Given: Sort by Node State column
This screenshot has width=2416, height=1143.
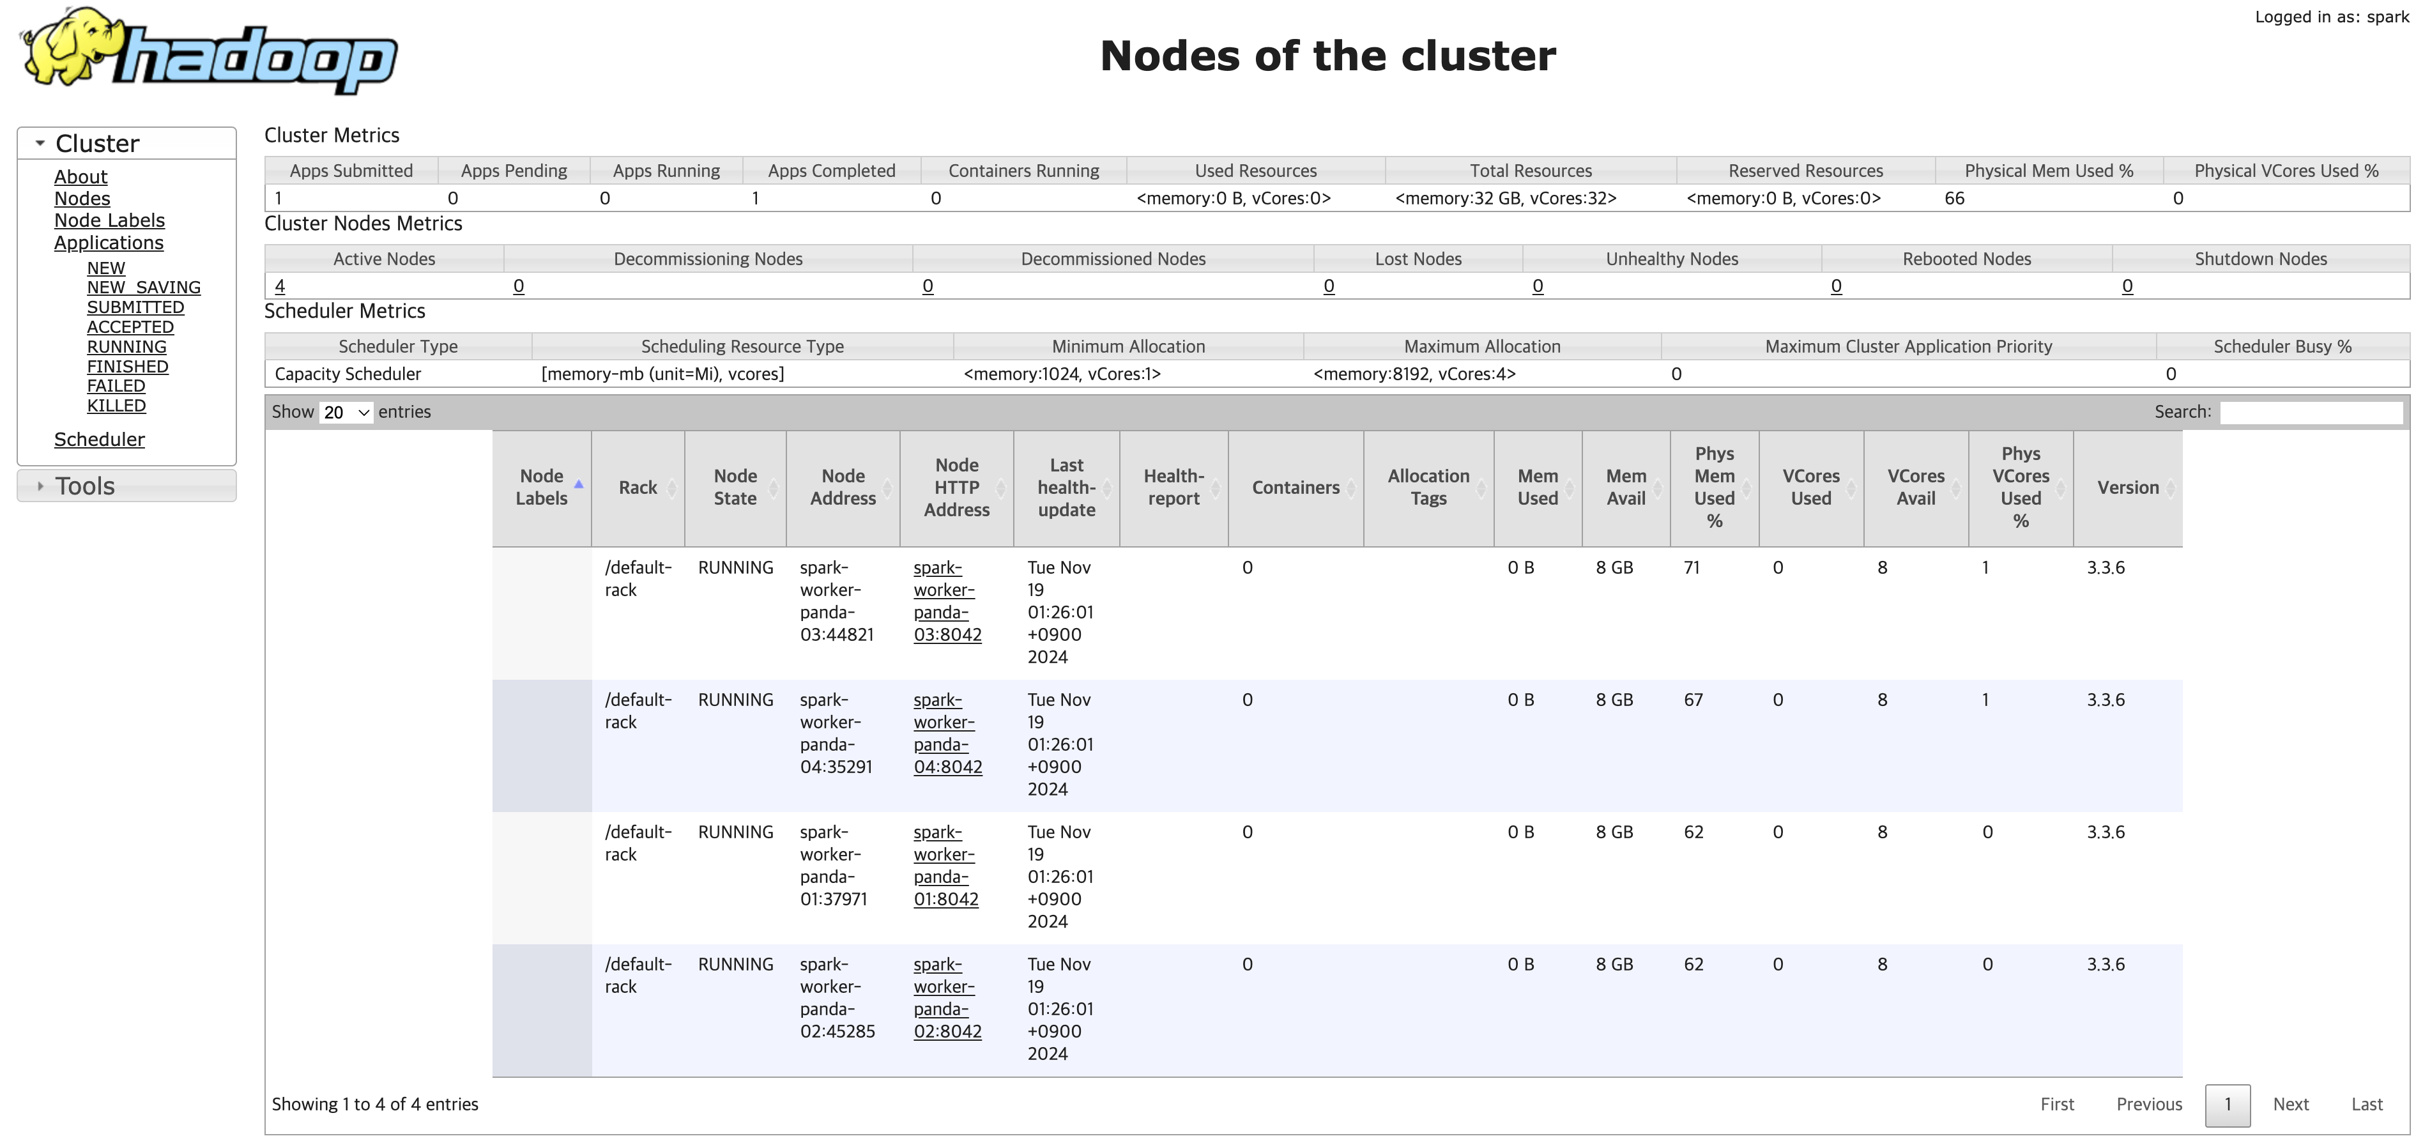Looking at the screenshot, I should click(735, 487).
